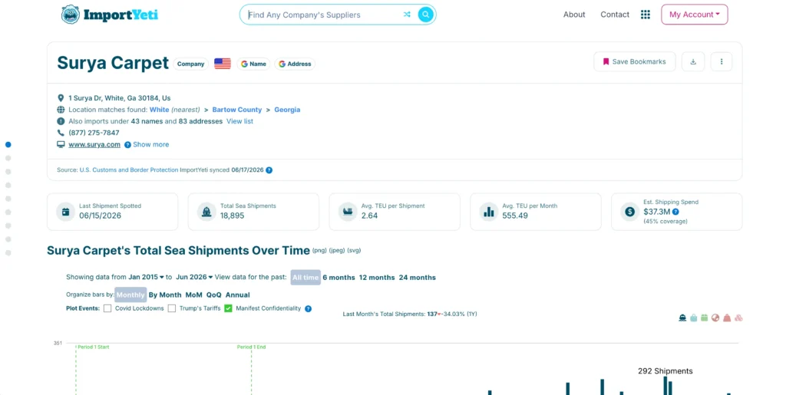The height and width of the screenshot is (395, 786).
Task: Click the Period 1 Start chart marker
Action: [x=93, y=347]
